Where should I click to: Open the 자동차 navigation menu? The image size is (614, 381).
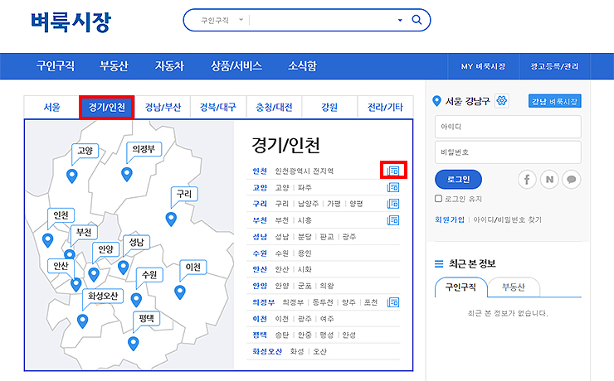tap(169, 65)
